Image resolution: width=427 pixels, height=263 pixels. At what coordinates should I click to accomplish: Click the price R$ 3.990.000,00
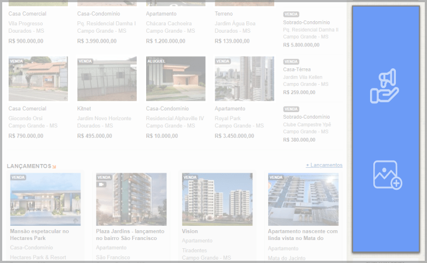(x=97, y=41)
